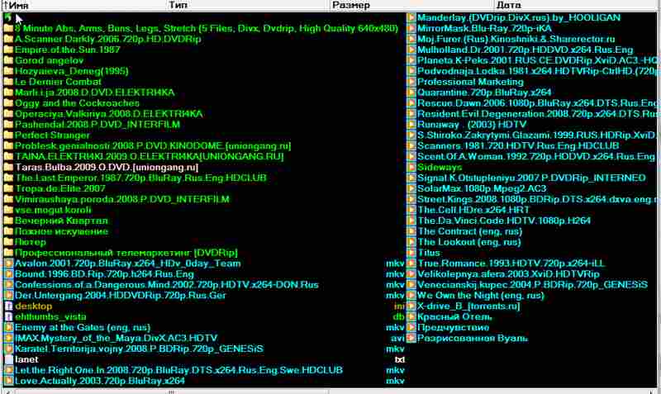The width and height of the screenshot is (661, 394).
Task: Select the Titus video file icon
Action: tap(411, 253)
